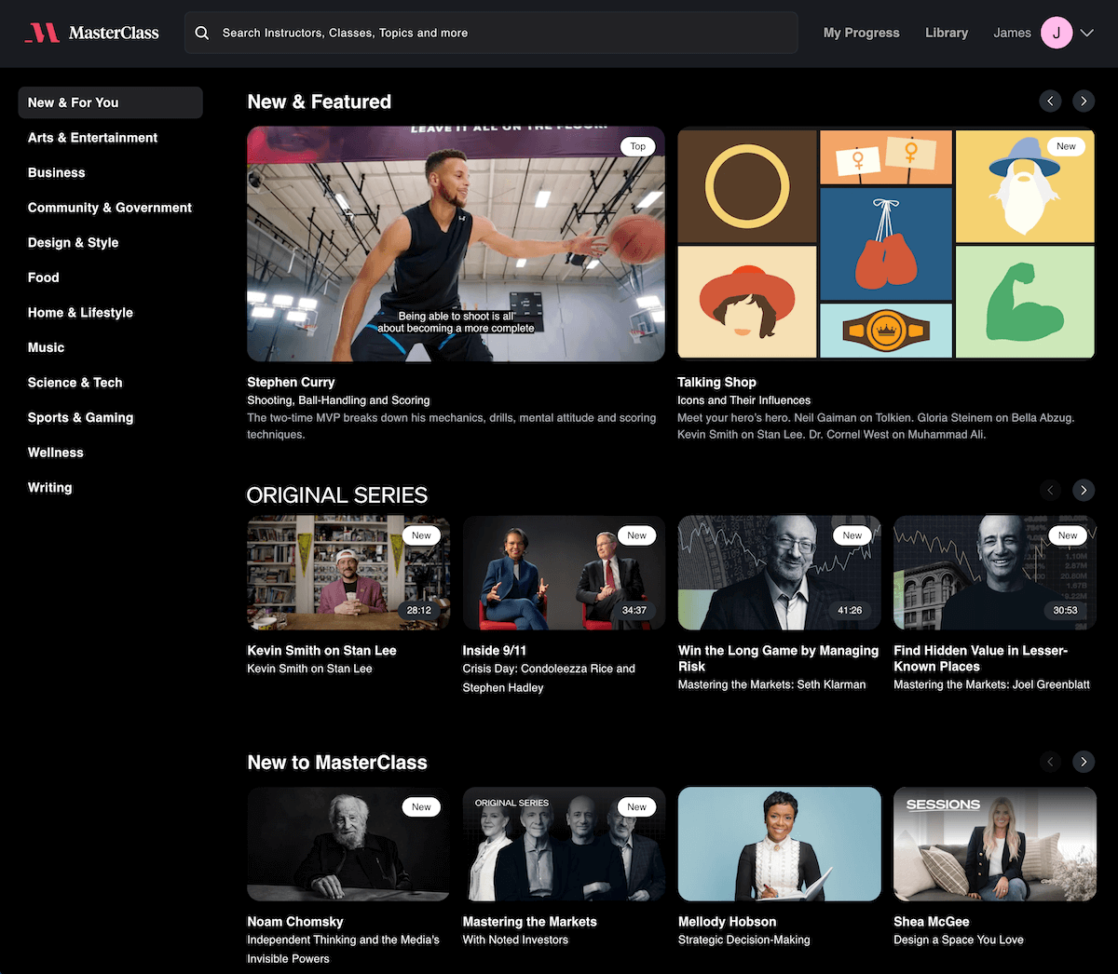Open the Stephen Curry video thumbnail
Viewport: 1118px width, 974px height.
(456, 244)
